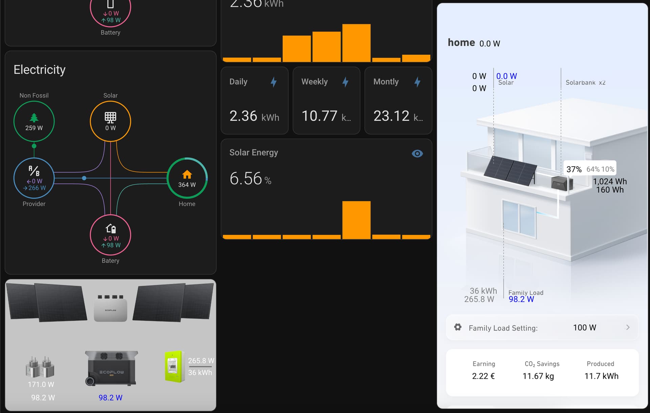Click the lightning icon on the Daily card
The height and width of the screenshot is (413, 650).
(x=274, y=82)
